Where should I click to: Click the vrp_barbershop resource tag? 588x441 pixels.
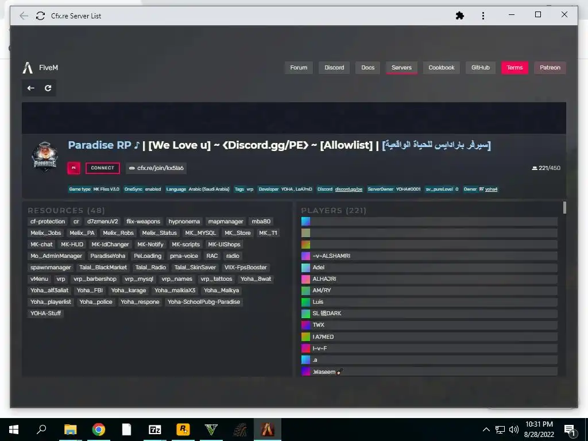click(x=95, y=279)
